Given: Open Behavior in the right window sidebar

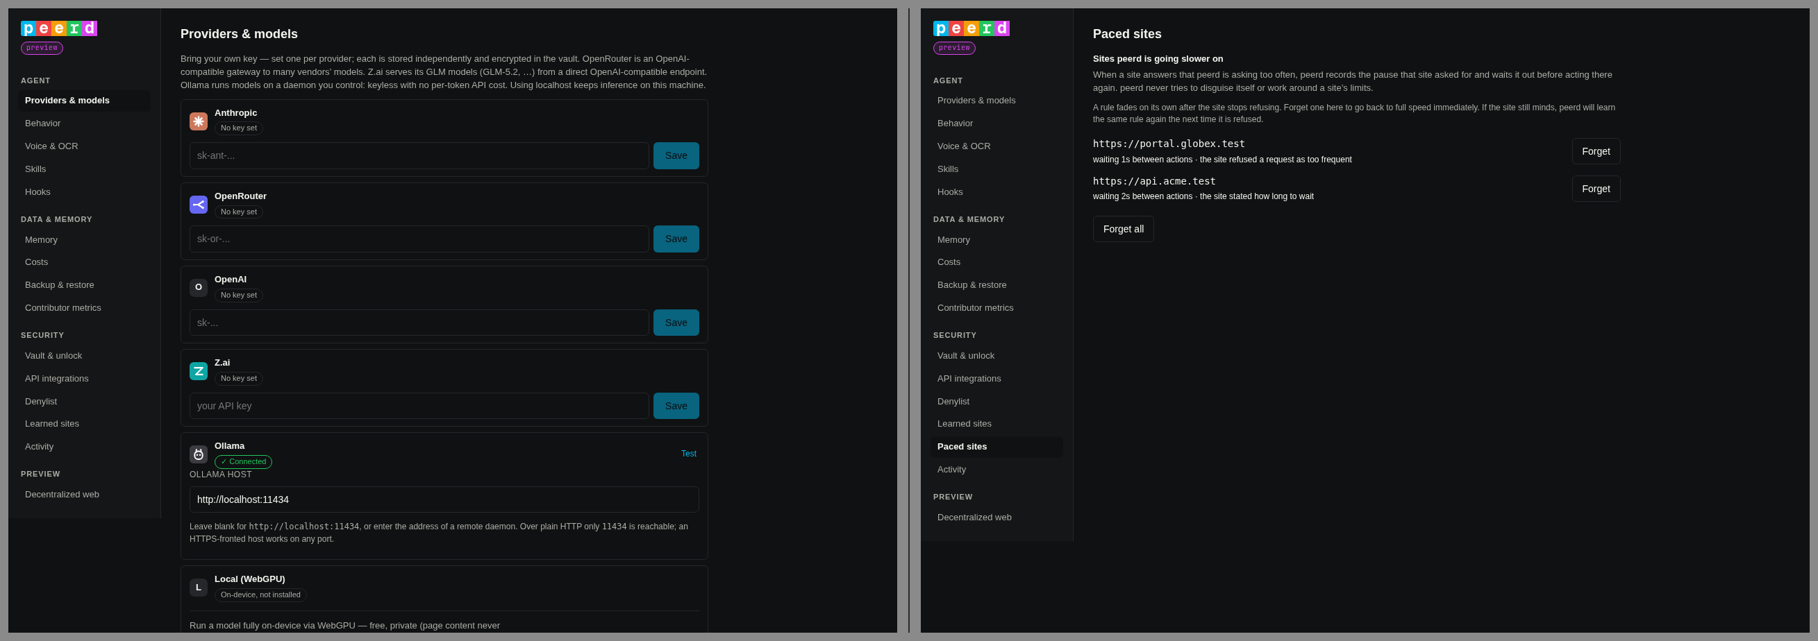Looking at the screenshot, I should (x=996, y=123).
